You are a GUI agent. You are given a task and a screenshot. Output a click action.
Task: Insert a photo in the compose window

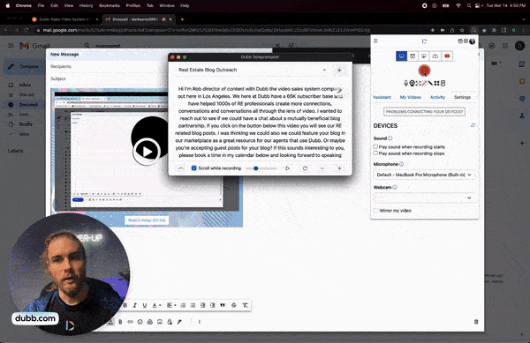tap(160, 322)
